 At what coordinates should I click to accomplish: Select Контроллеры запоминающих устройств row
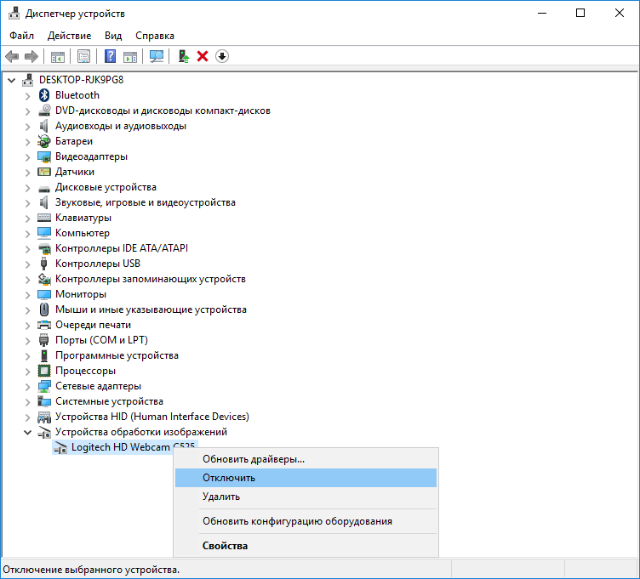150,279
